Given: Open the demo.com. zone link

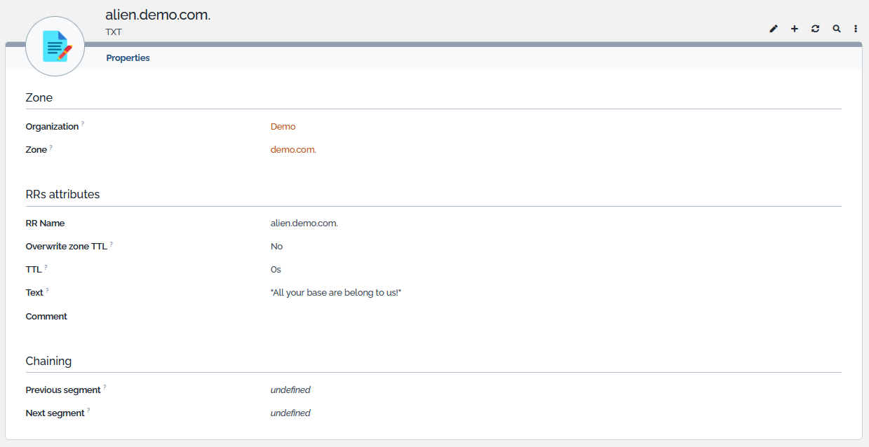Looking at the screenshot, I should (x=293, y=150).
